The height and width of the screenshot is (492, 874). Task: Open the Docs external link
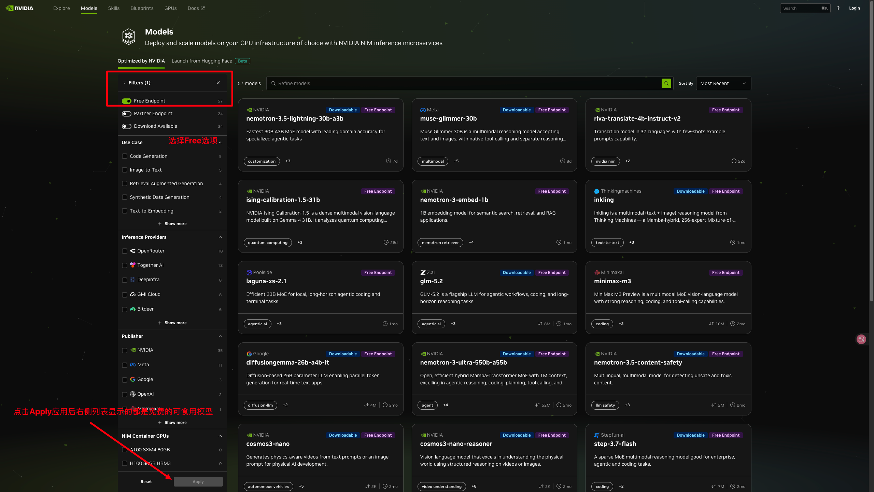(x=196, y=8)
